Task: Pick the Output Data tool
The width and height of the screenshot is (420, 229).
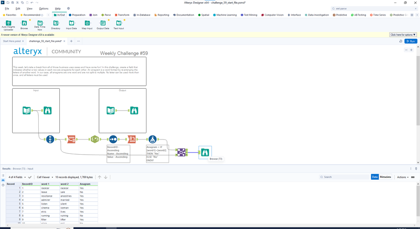Action: pyautogui.click(x=103, y=25)
